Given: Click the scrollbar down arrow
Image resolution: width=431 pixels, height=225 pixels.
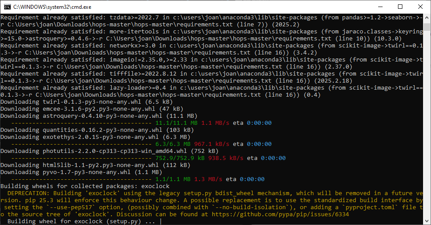Looking at the screenshot, I should (427, 221).
